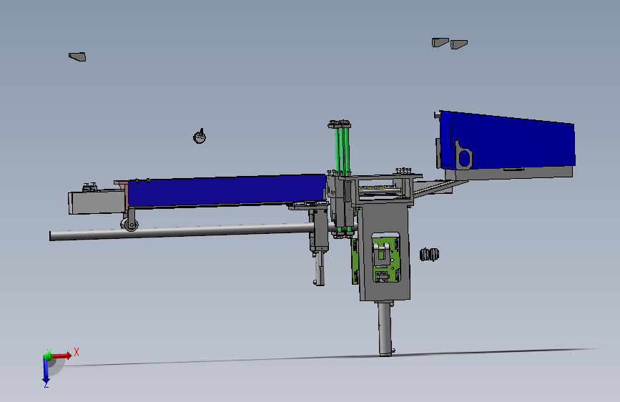
Task: Click the blue Z axis arrow of the triad
Action: coord(46,372)
